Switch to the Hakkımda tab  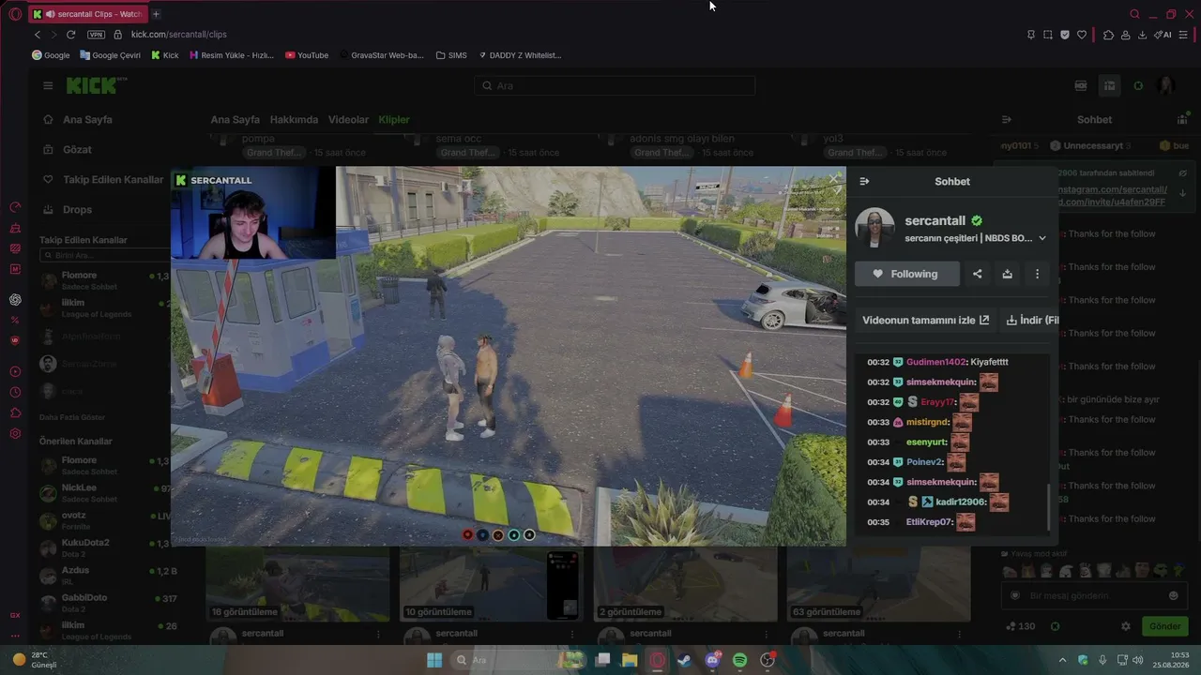[294, 120]
